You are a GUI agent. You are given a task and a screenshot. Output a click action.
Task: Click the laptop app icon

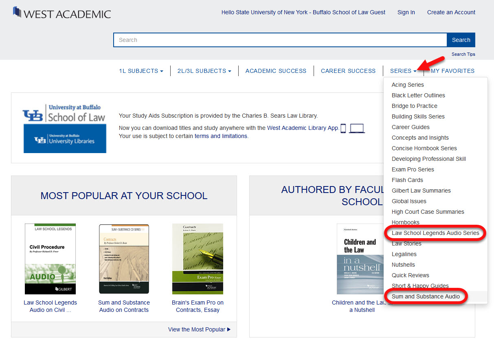pyautogui.click(x=357, y=128)
